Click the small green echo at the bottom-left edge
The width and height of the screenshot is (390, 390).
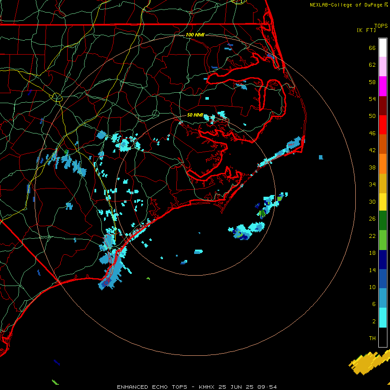click(x=55, y=382)
